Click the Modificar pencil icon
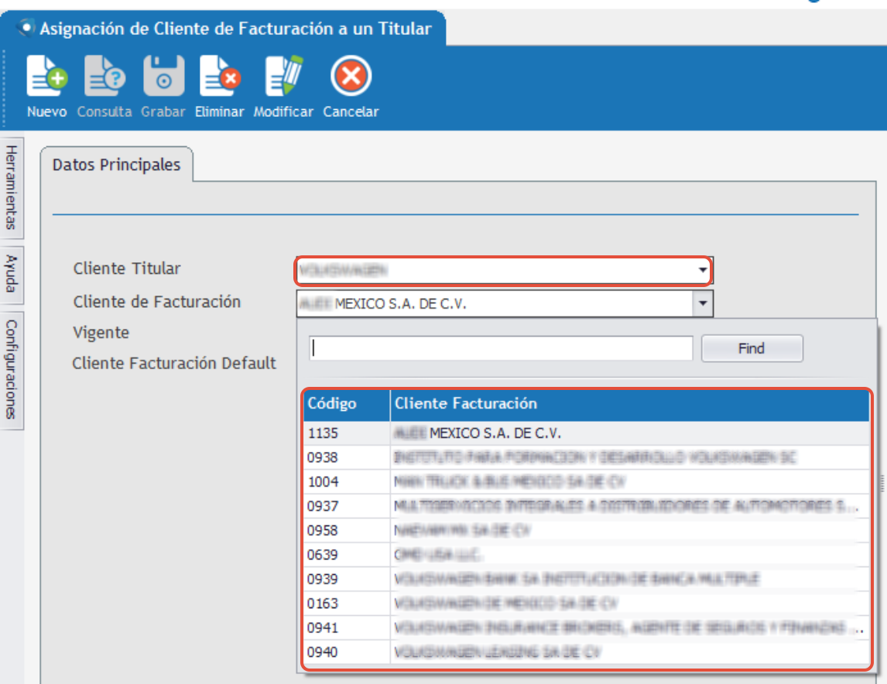 coord(284,76)
